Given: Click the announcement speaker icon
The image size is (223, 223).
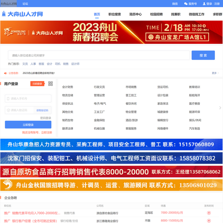Looking at the screenshot, I should [5, 73].
